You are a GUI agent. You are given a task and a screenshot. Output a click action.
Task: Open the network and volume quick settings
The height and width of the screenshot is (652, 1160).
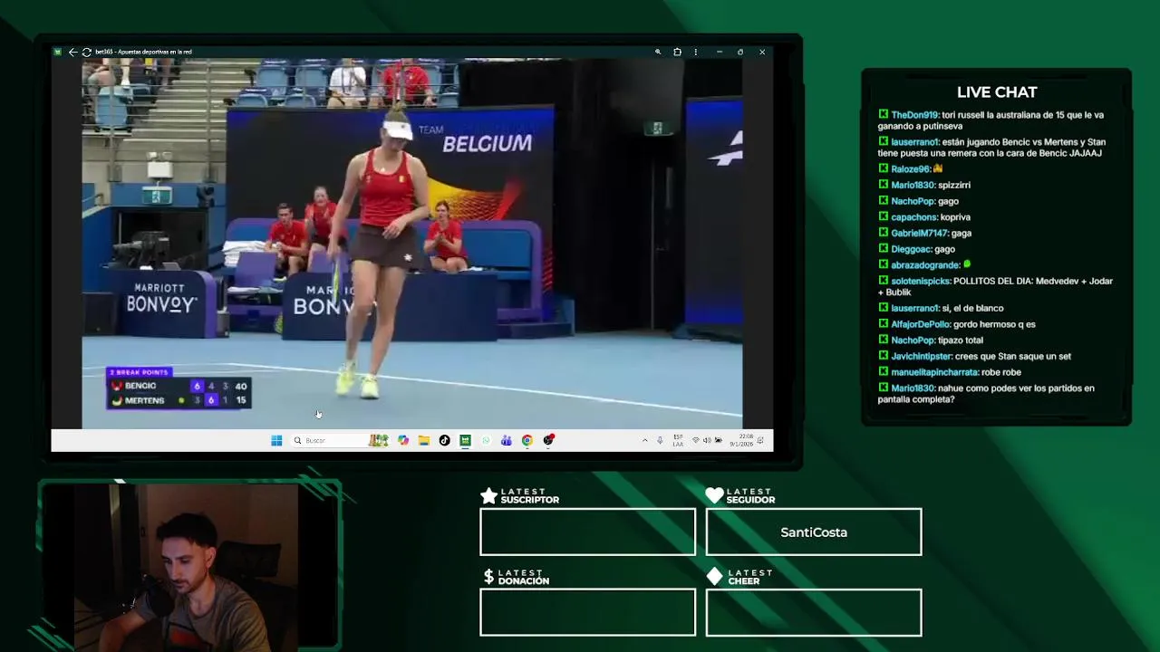tap(707, 440)
